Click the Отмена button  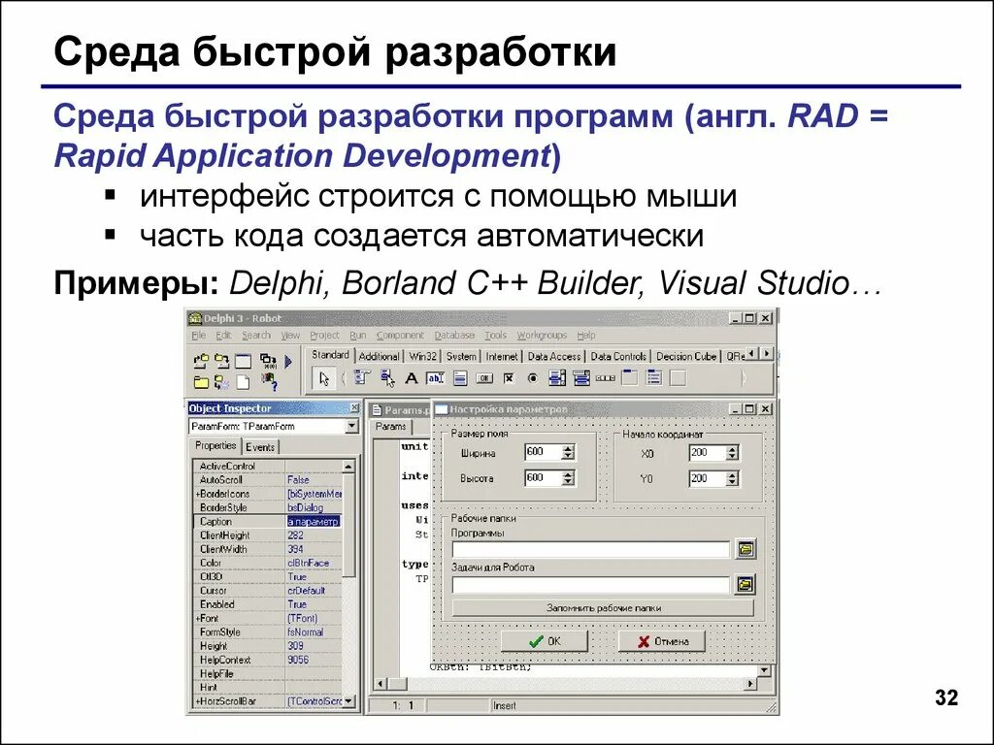[662, 641]
